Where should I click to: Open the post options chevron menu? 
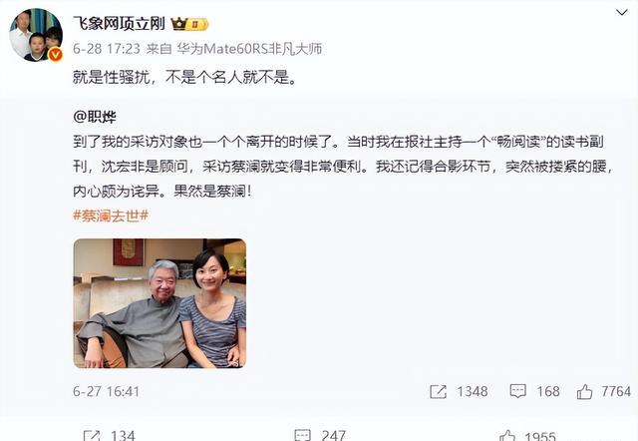(x=621, y=13)
